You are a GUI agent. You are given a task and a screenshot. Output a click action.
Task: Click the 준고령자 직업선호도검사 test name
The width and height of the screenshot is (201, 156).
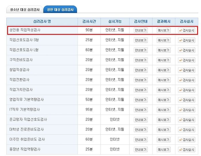click(x=28, y=120)
